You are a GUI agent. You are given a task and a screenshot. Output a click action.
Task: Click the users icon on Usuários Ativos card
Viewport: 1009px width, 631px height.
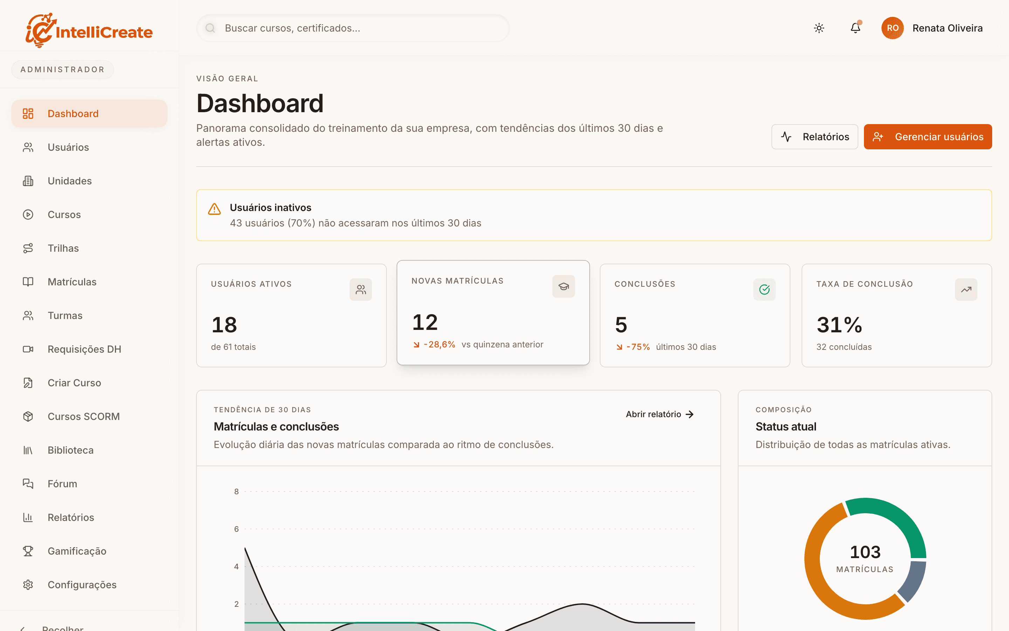(361, 290)
